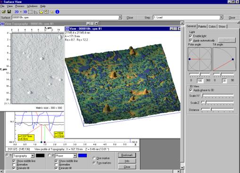The height and width of the screenshot is (173, 240).
Task: Click the Save disk toolbar icon
Action: (x=9, y=12)
